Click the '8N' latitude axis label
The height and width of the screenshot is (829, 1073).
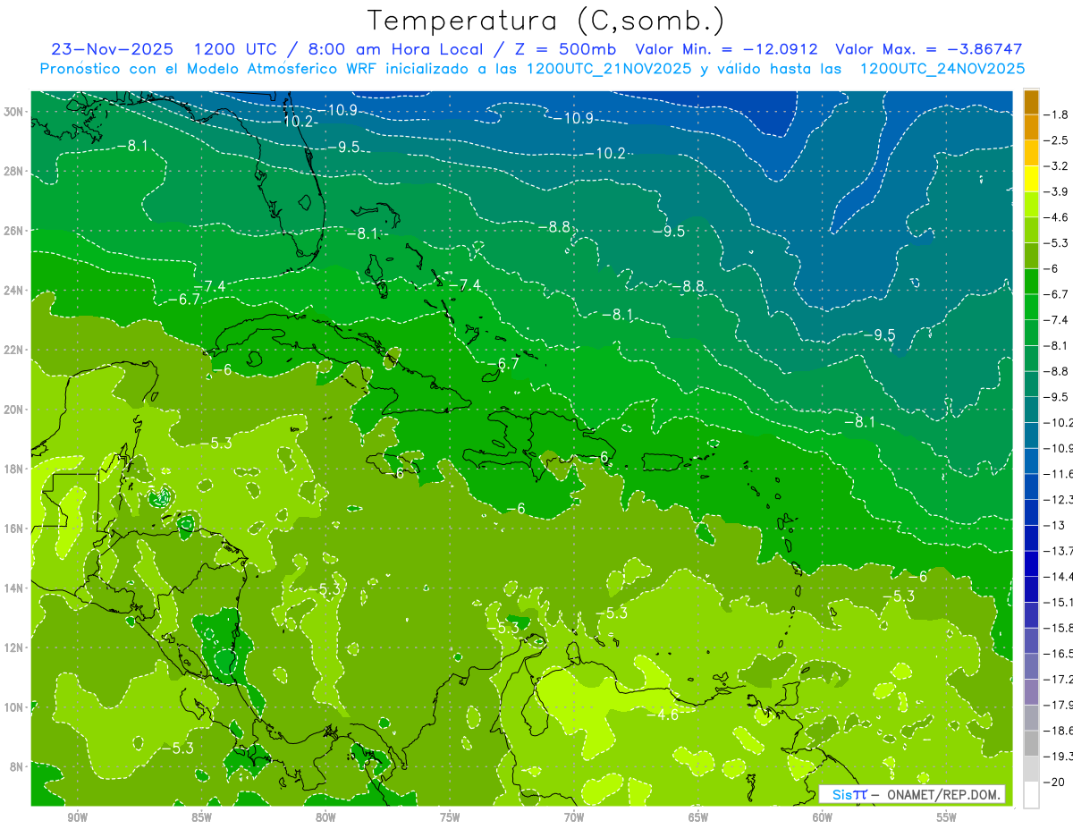pos(16,766)
